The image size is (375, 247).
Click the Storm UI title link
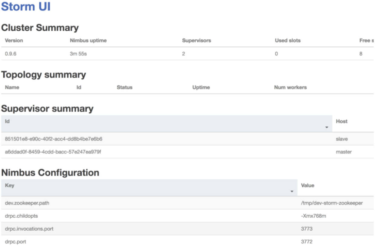point(26,7)
